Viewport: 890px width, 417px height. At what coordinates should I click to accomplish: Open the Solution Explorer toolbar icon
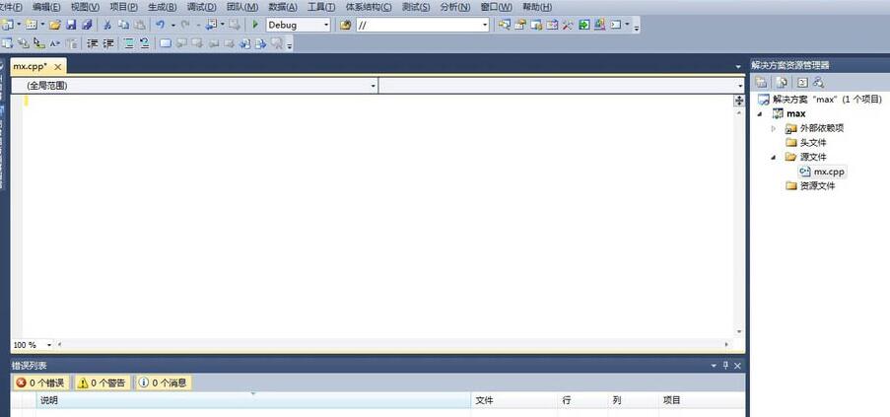(x=504, y=25)
